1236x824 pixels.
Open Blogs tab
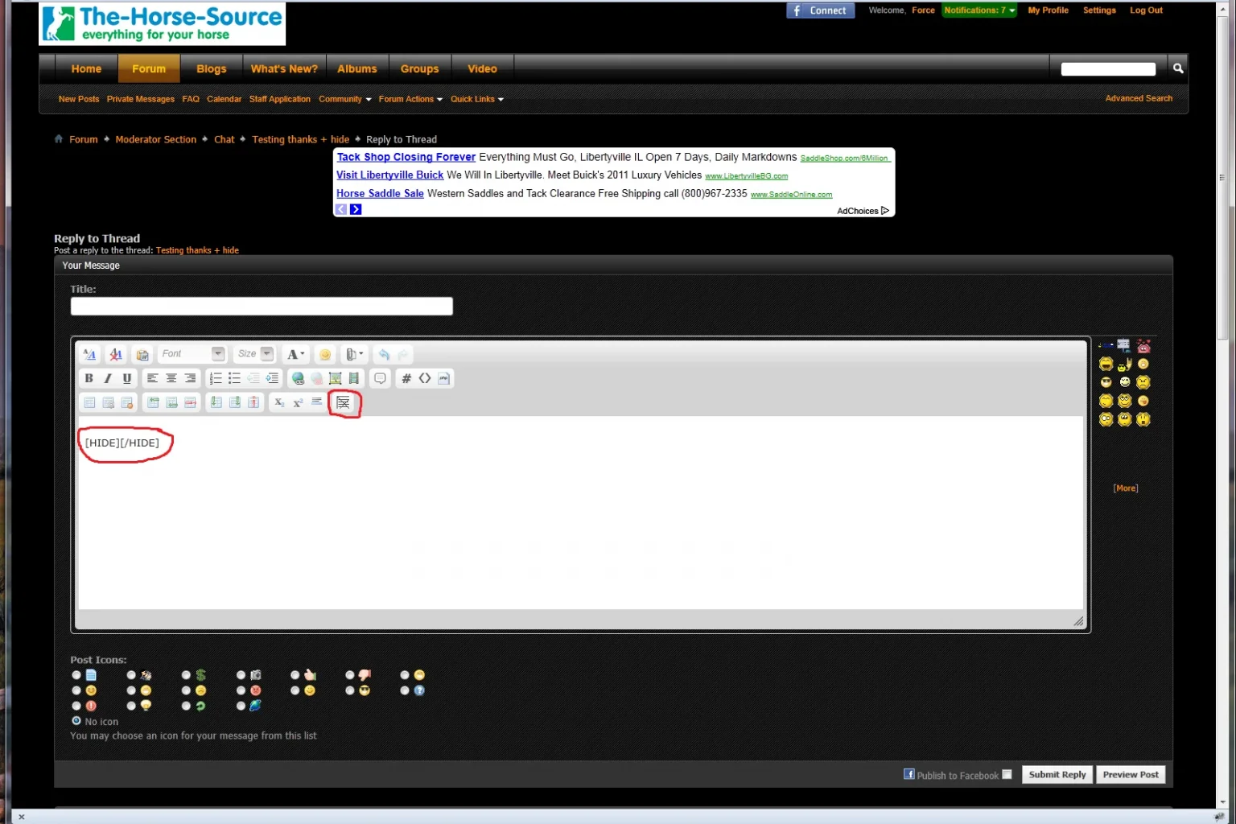tap(211, 68)
